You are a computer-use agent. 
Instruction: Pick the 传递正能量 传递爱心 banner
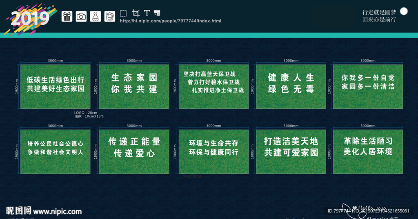tap(134, 151)
